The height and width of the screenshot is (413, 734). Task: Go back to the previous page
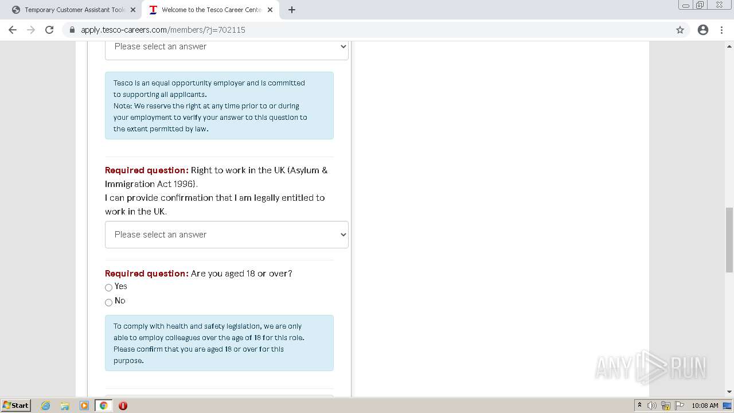13,30
